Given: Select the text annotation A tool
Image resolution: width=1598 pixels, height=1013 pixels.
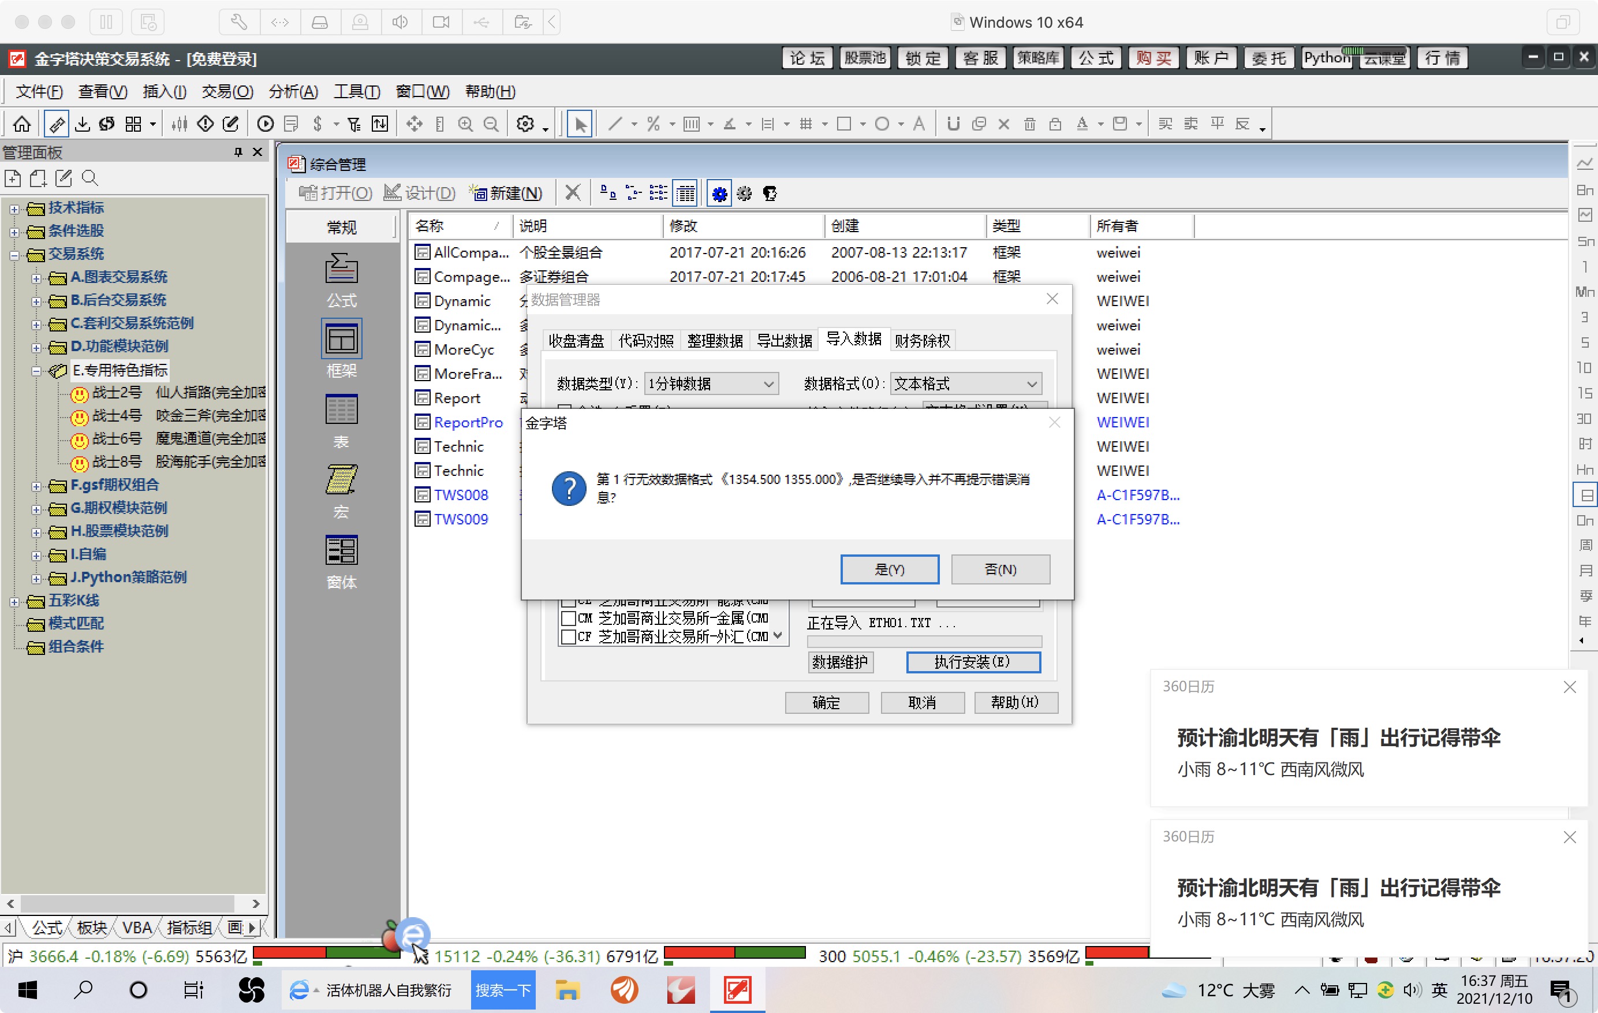Looking at the screenshot, I should 919,124.
